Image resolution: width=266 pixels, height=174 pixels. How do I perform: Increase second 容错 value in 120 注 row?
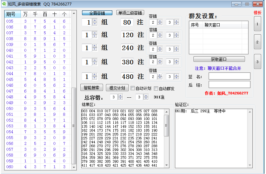[177, 34]
